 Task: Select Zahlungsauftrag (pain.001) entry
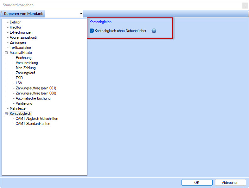point(36,88)
